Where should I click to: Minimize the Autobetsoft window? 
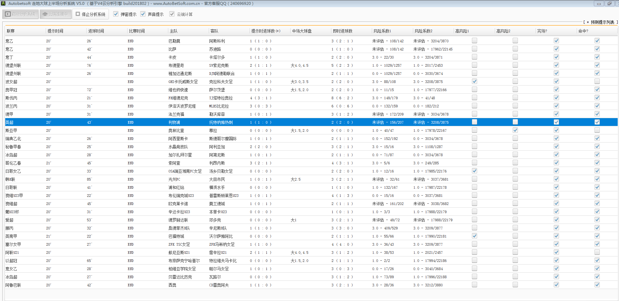click(x=598, y=4)
